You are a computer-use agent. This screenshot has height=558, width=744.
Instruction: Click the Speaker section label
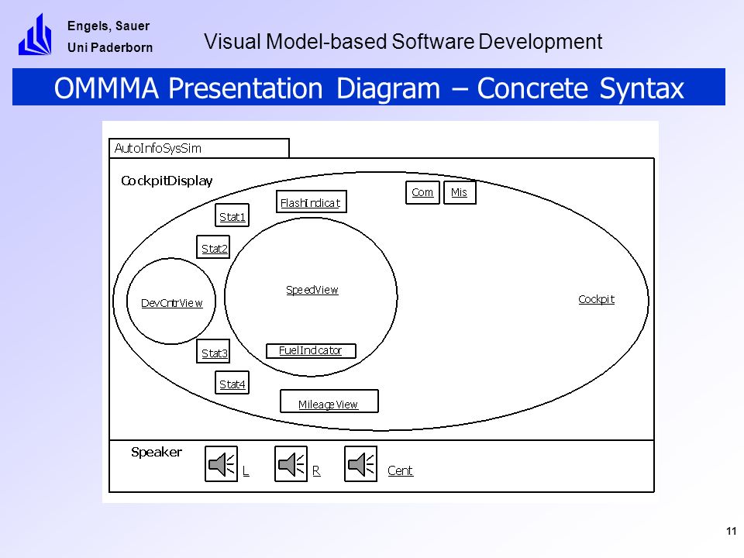157,452
